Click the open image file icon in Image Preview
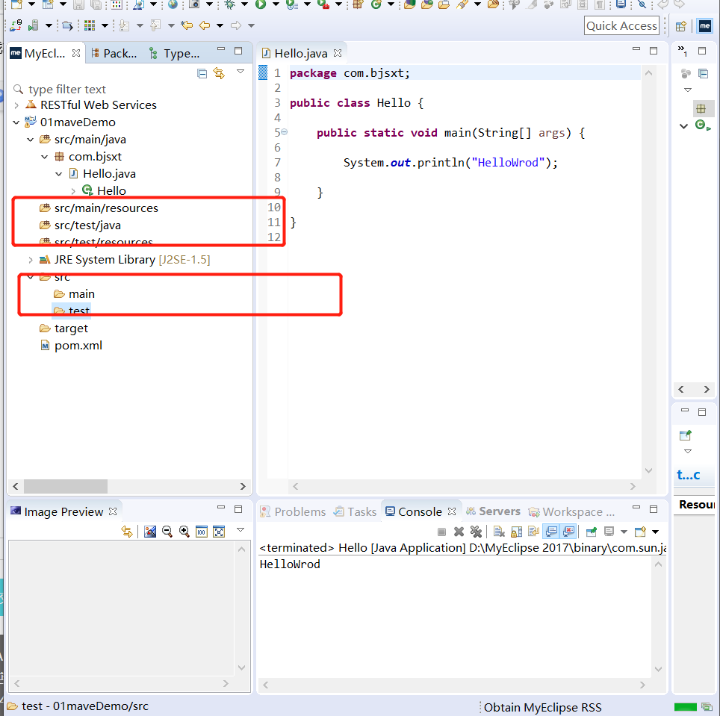720x716 pixels. pos(149,532)
